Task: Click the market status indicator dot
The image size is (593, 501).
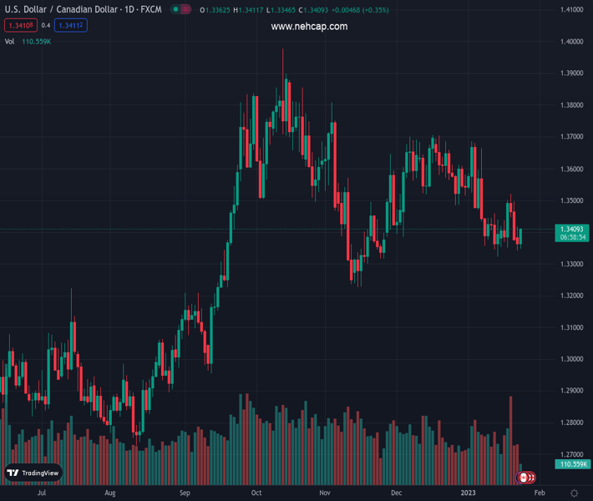Action: tap(175, 10)
